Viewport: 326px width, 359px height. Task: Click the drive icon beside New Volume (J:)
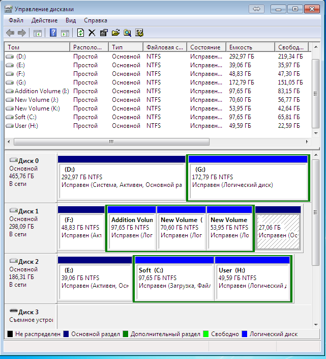point(10,100)
